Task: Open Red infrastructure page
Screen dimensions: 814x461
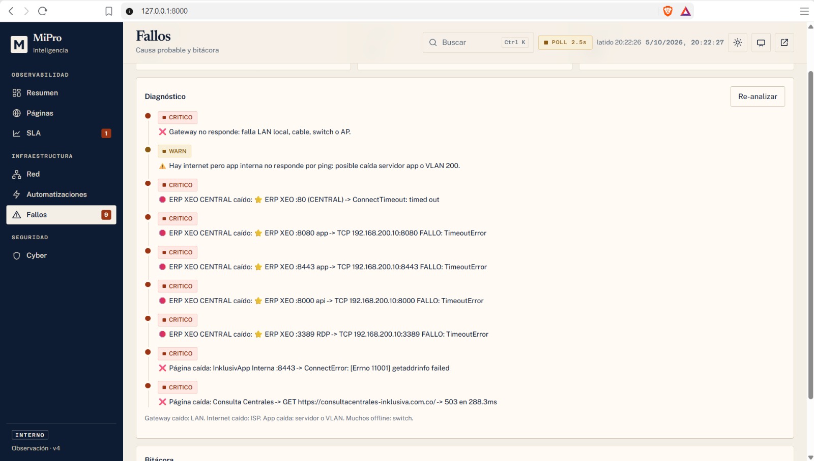Action: (x=61, y=174)
